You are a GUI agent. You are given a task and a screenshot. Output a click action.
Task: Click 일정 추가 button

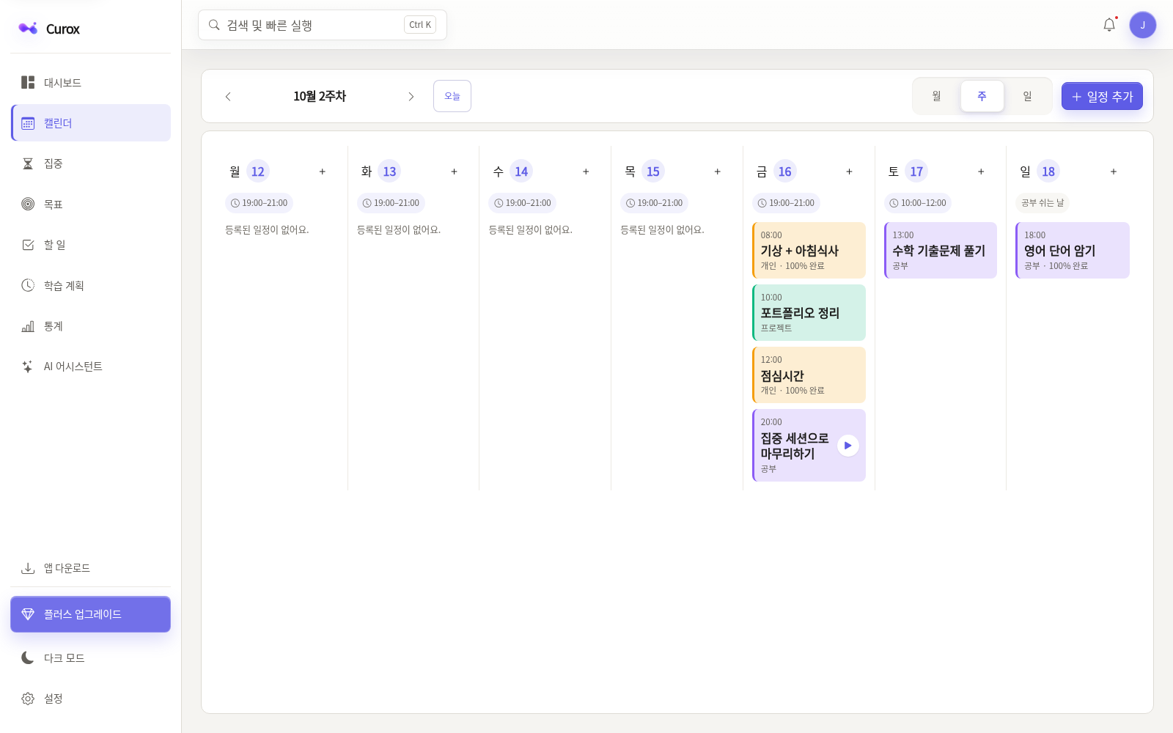pos(1102,96)
